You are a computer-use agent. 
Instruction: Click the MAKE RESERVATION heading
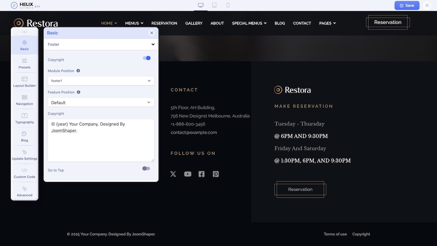point(304,106)
